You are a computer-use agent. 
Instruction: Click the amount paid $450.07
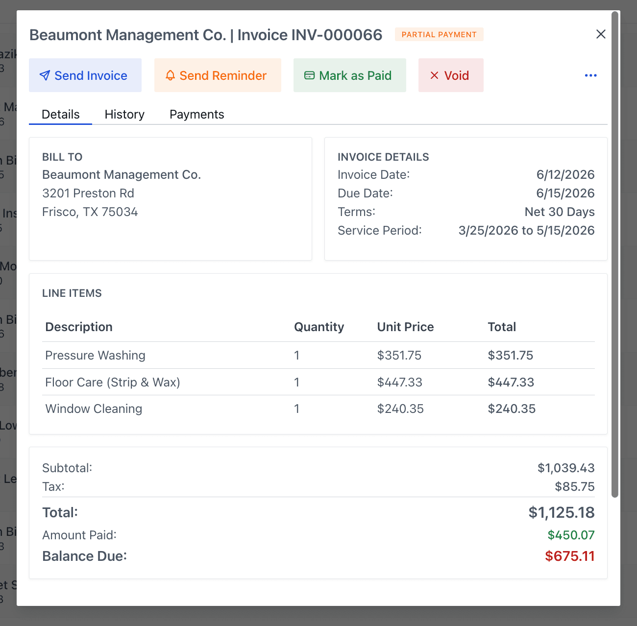(x=571, y=535)
